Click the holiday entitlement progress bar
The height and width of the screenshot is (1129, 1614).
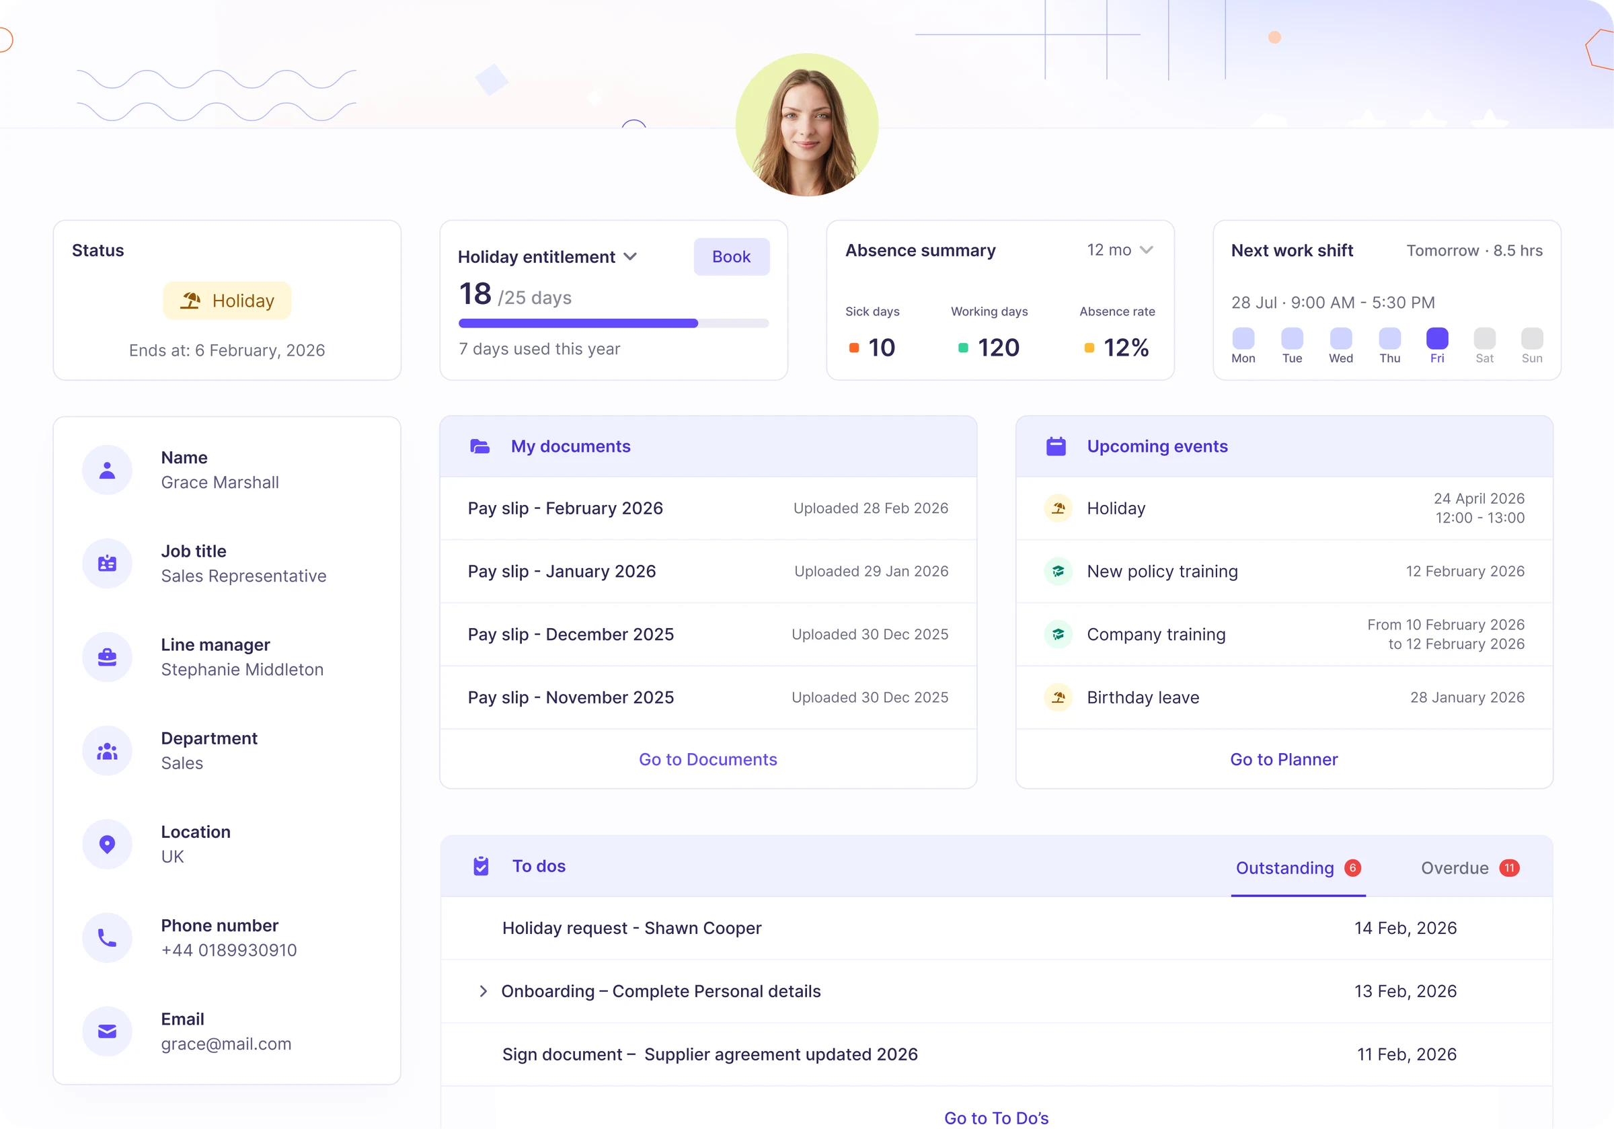[614, 323]
